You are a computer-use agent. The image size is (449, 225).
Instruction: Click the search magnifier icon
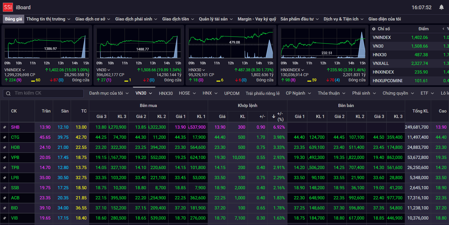click(x=8, y=93)
